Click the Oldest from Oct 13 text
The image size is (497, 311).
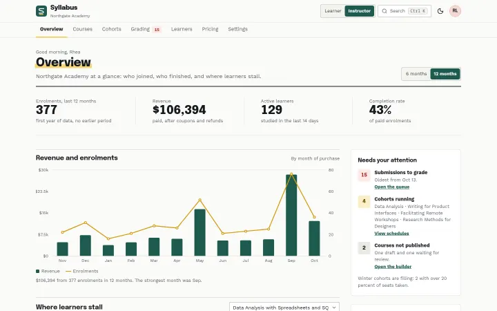click(396, 180)
